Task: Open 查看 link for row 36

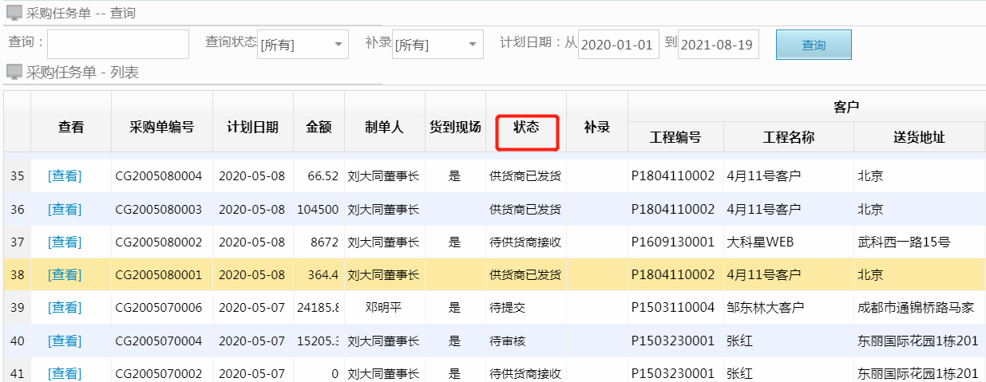Action: point(65,209)
